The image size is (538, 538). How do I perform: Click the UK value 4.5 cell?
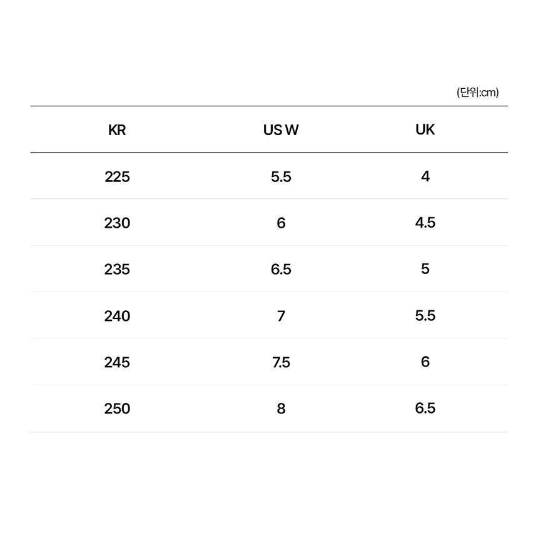pos(425,223)
